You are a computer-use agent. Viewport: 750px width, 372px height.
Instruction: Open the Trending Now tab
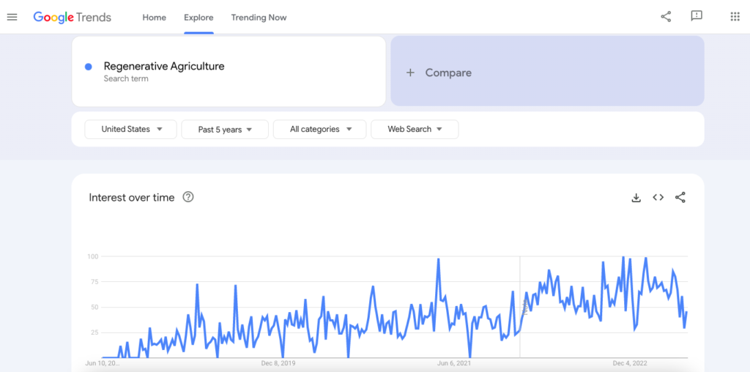coord(259,18)
